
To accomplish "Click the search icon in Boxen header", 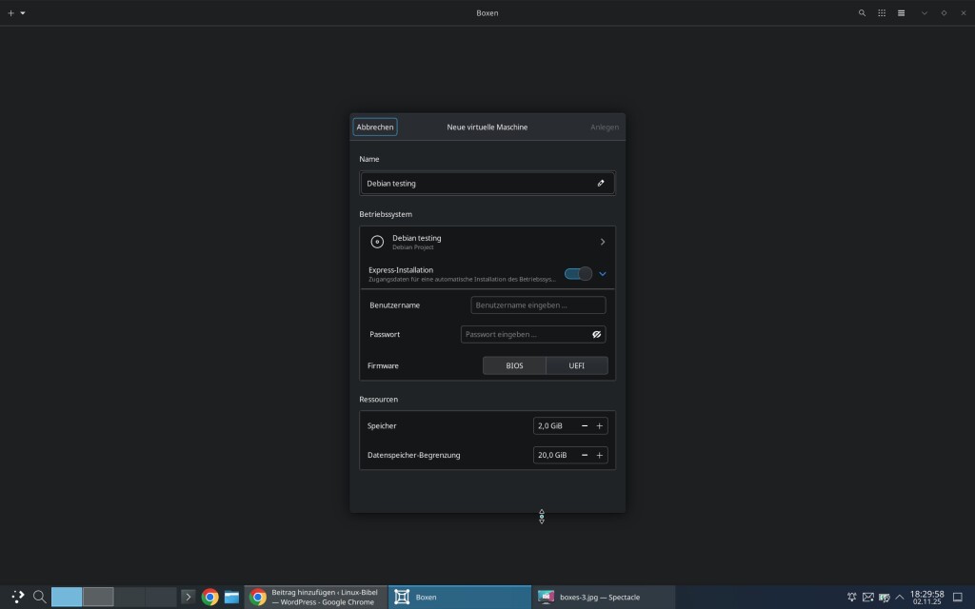I will [863, 13].
